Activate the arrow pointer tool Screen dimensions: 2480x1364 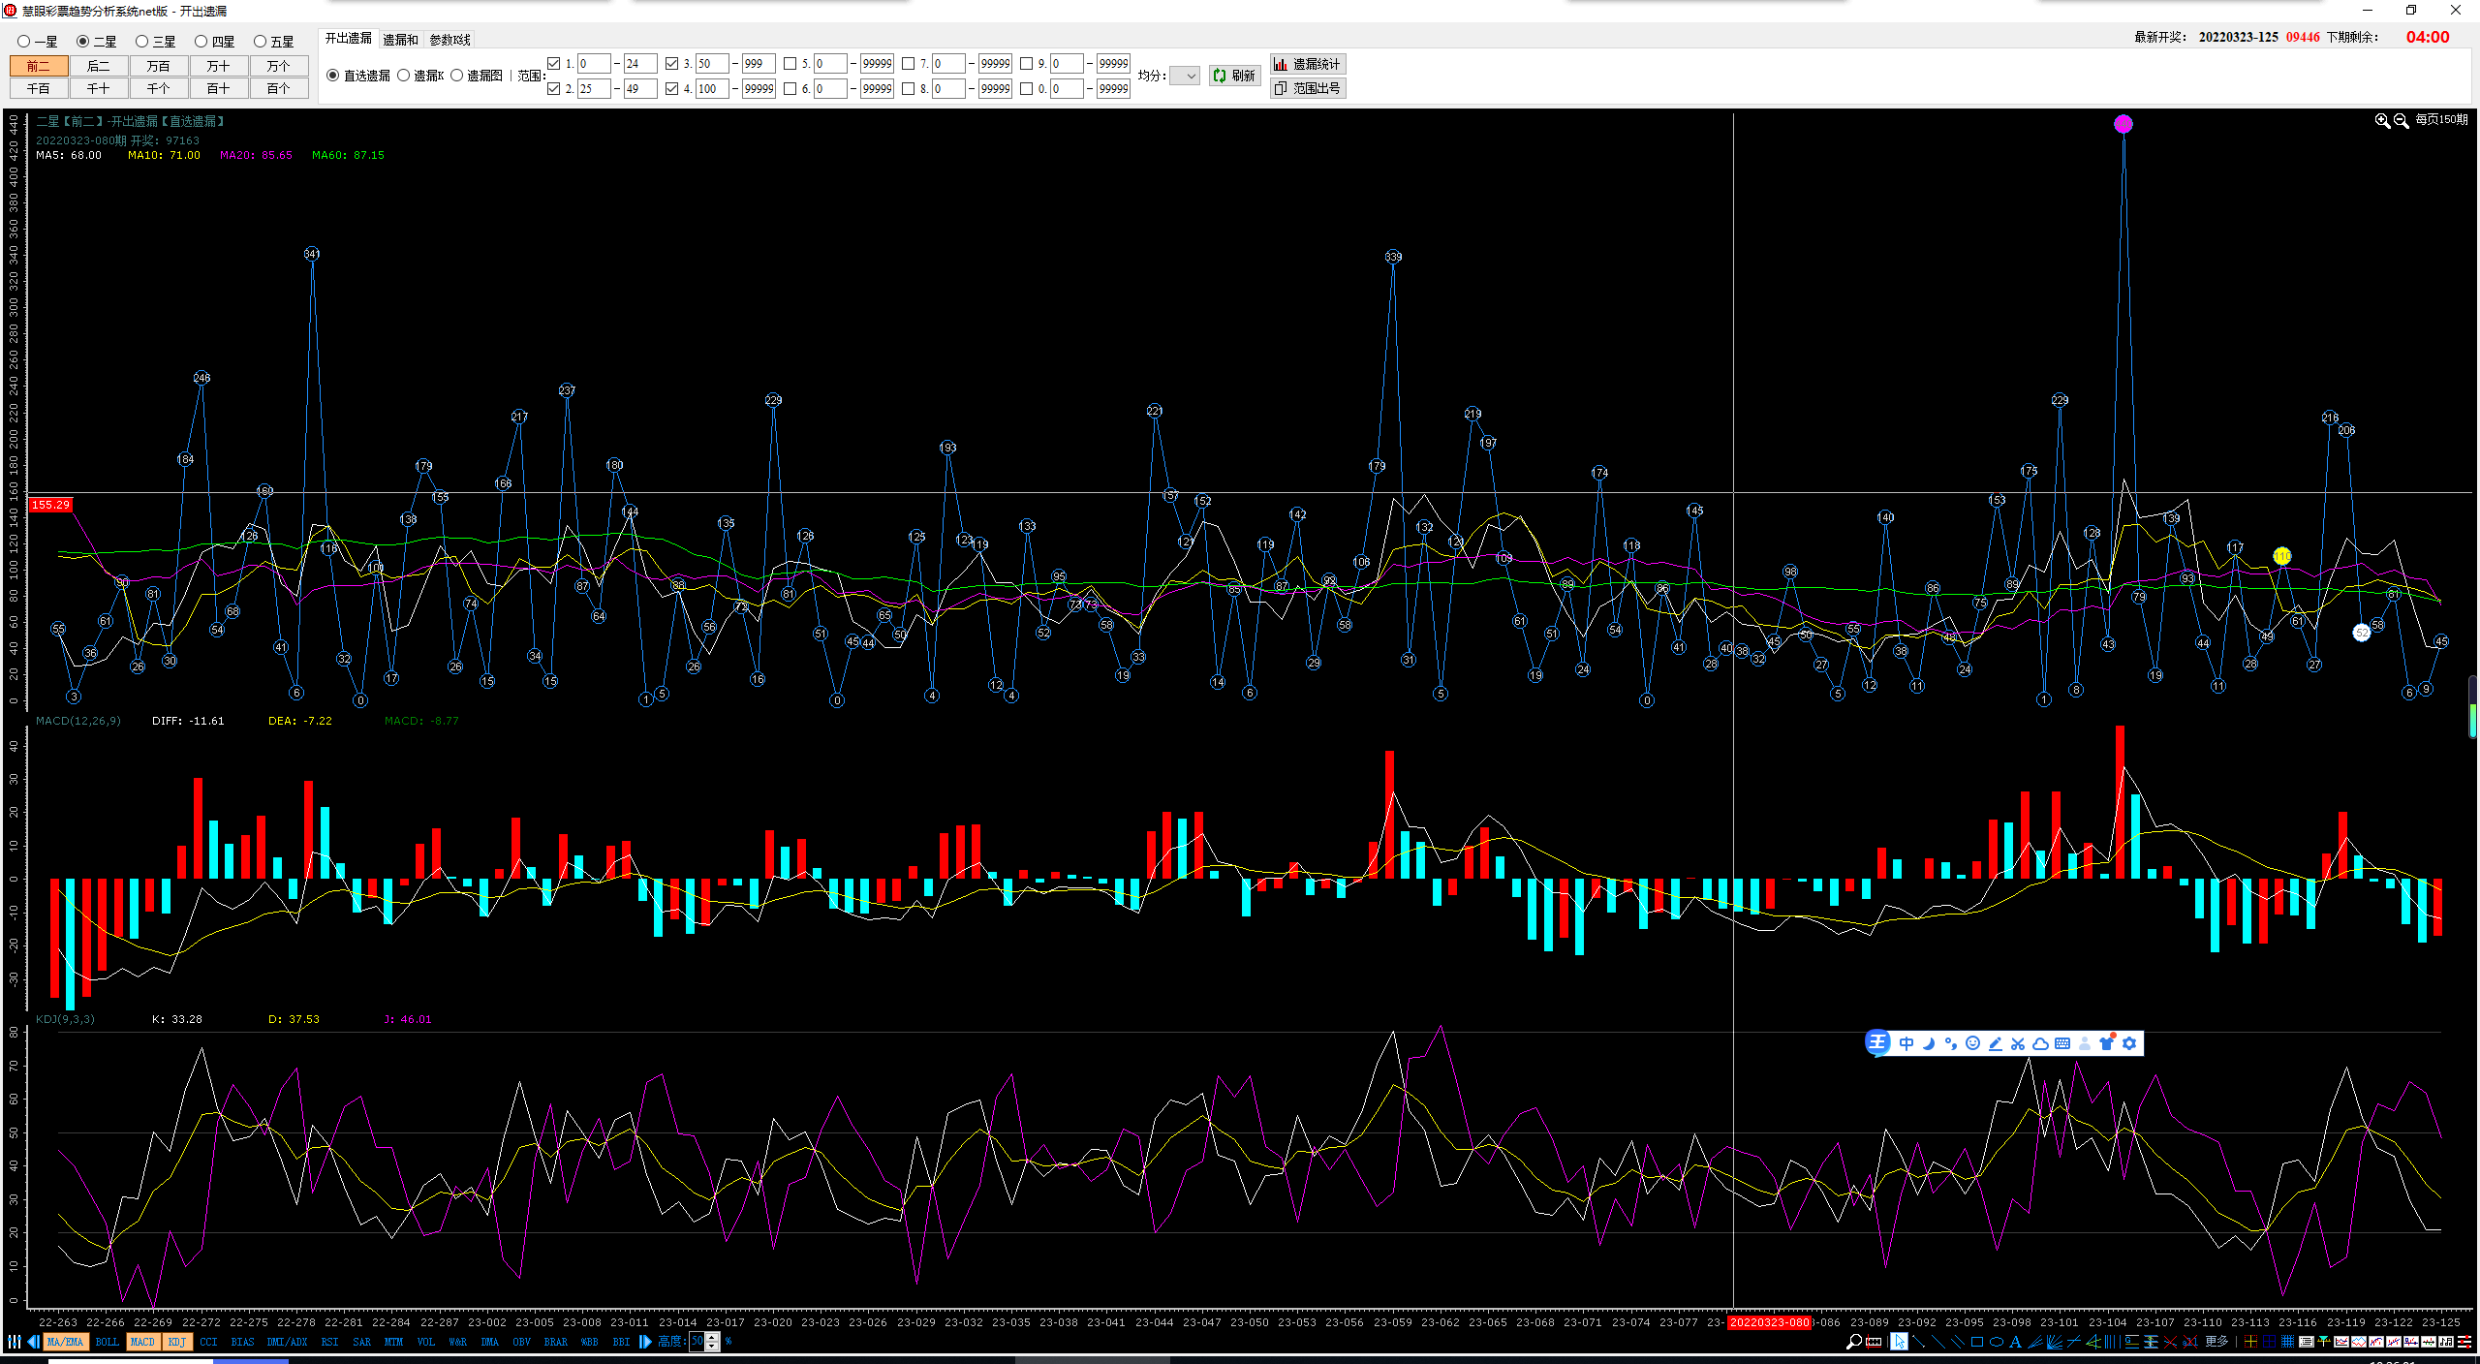(x=1899, y=1342)
